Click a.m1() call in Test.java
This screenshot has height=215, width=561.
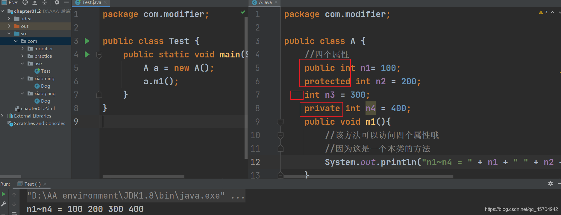point(161,81)
